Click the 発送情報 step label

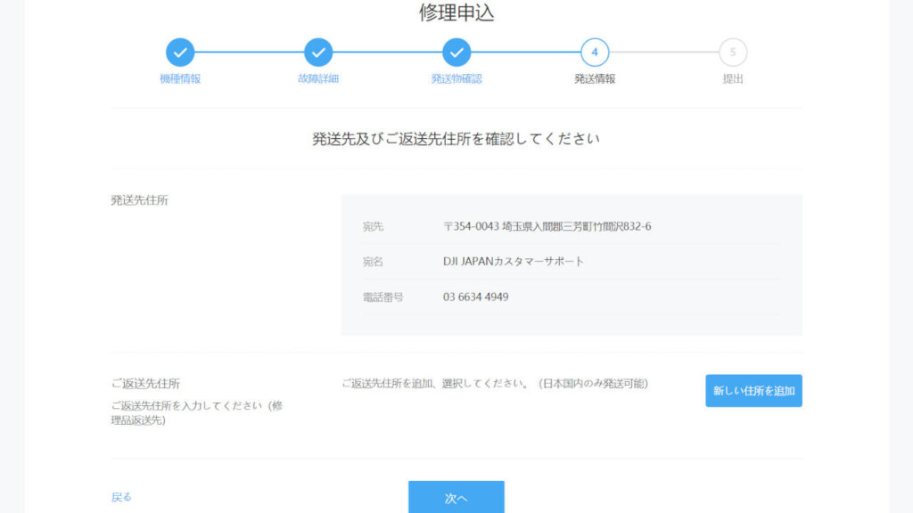click(x=595, y=78)
